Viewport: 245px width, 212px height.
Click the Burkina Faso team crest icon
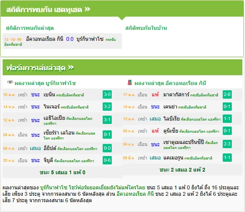coord(10,82)
